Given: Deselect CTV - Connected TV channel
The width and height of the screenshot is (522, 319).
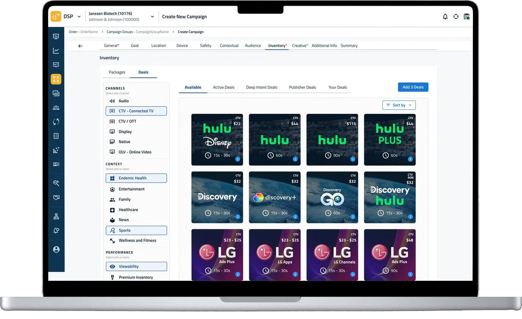Looking at the screenshot, I should pos(136,111).
